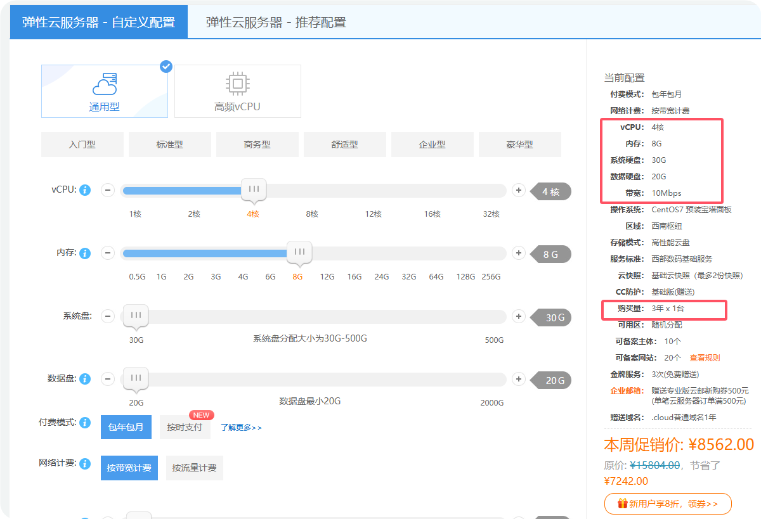Image resolution: width=761 pixels, height=519 pixels.
Task: Click the 30 G system disk value box
Action: (550, 317)
